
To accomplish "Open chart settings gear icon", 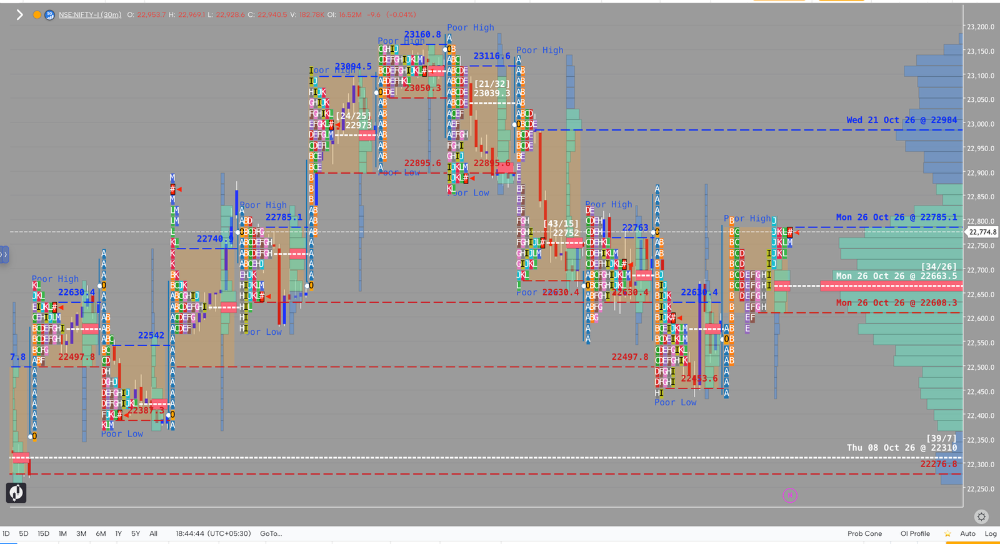I will click(981, 517).
